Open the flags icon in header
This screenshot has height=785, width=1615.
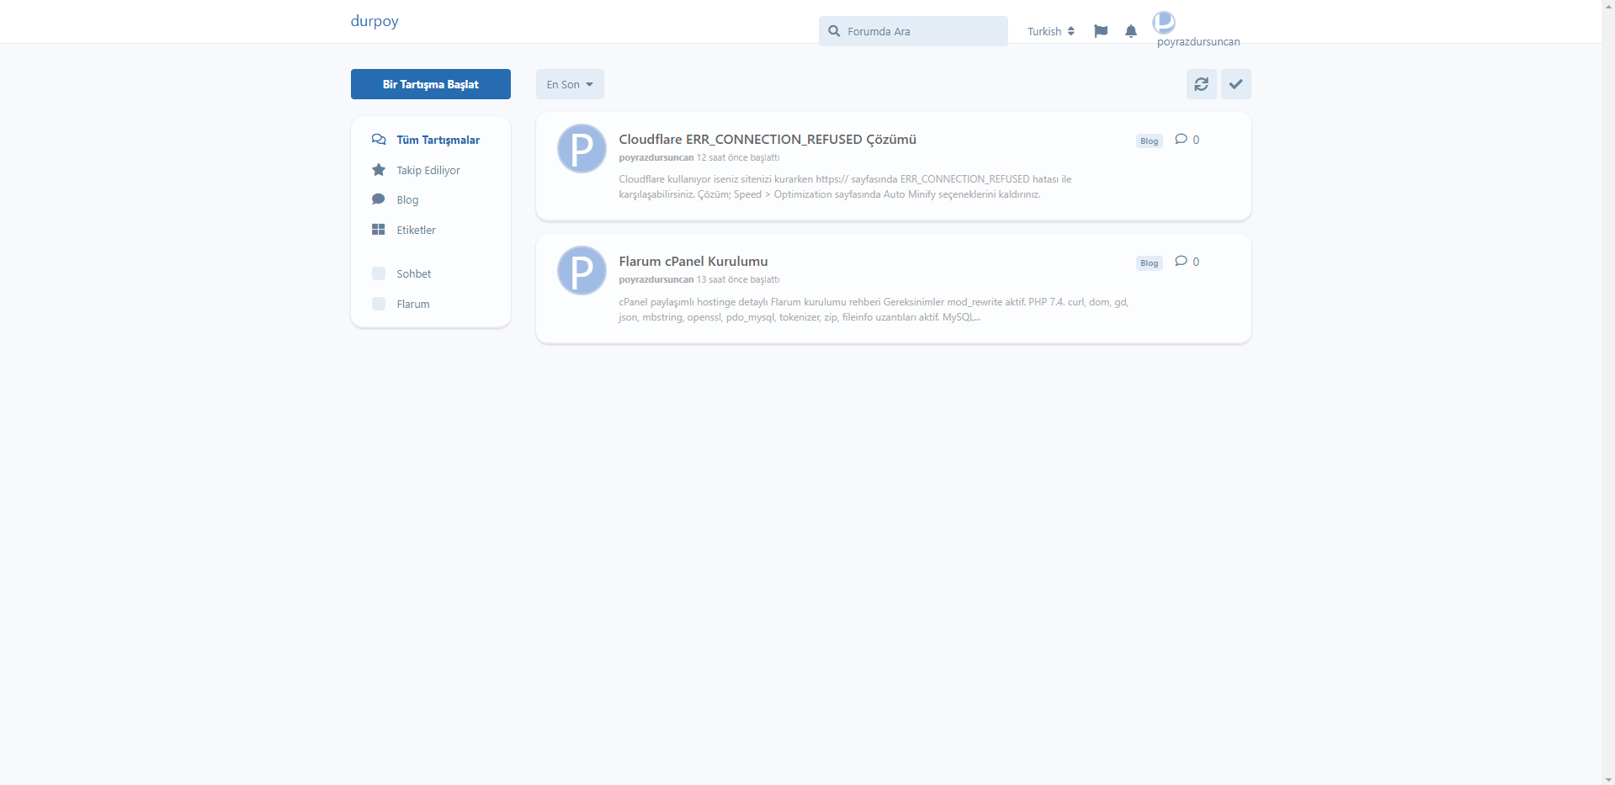pos(1100,31)
